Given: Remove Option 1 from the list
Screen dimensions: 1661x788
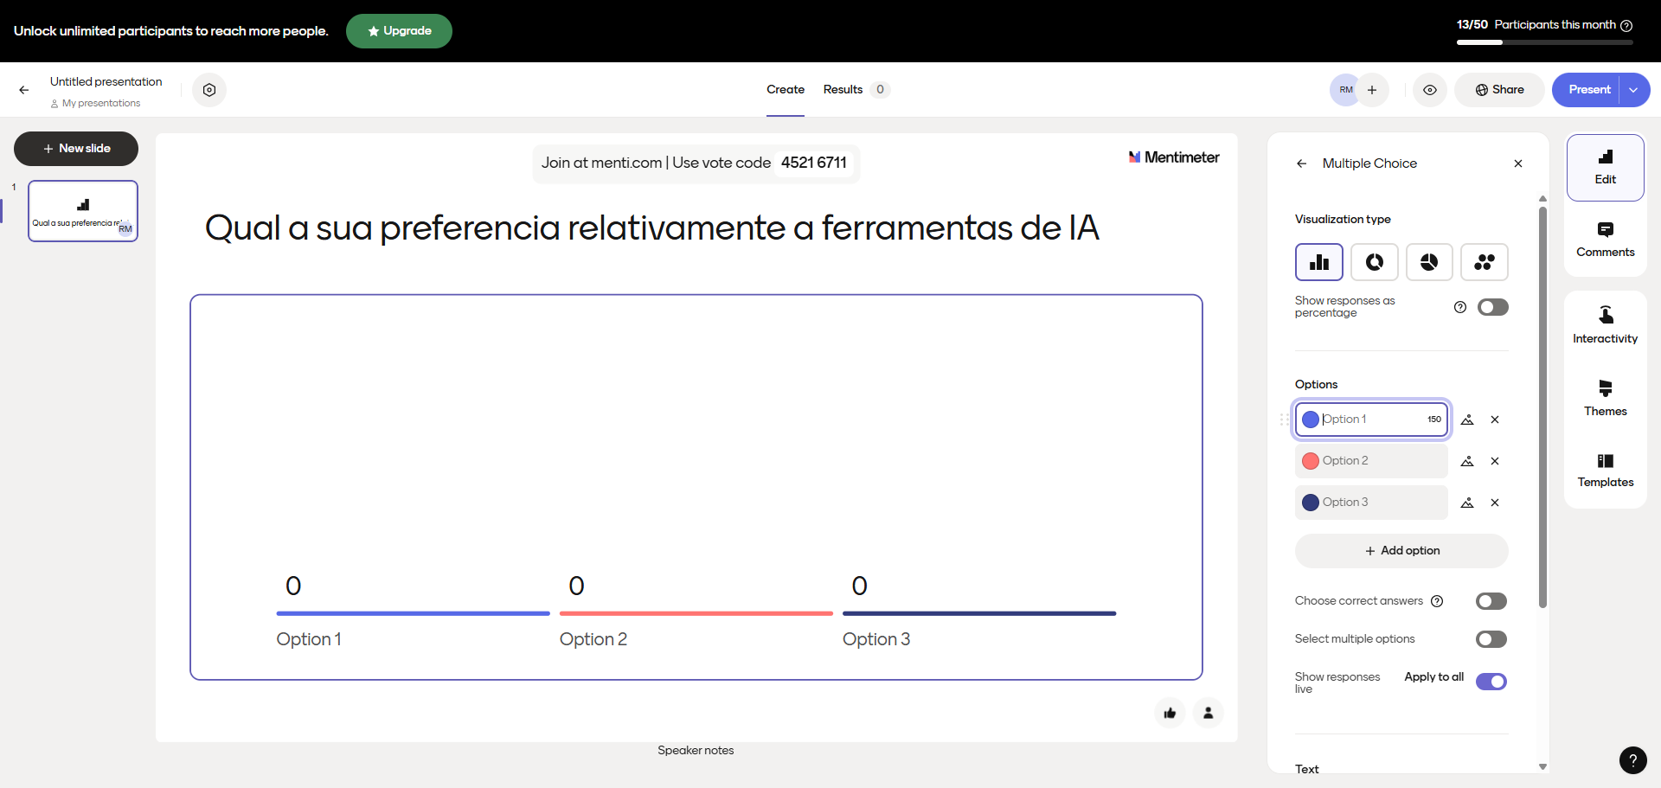Looking at the screenshot, I should click(1495, 420).
